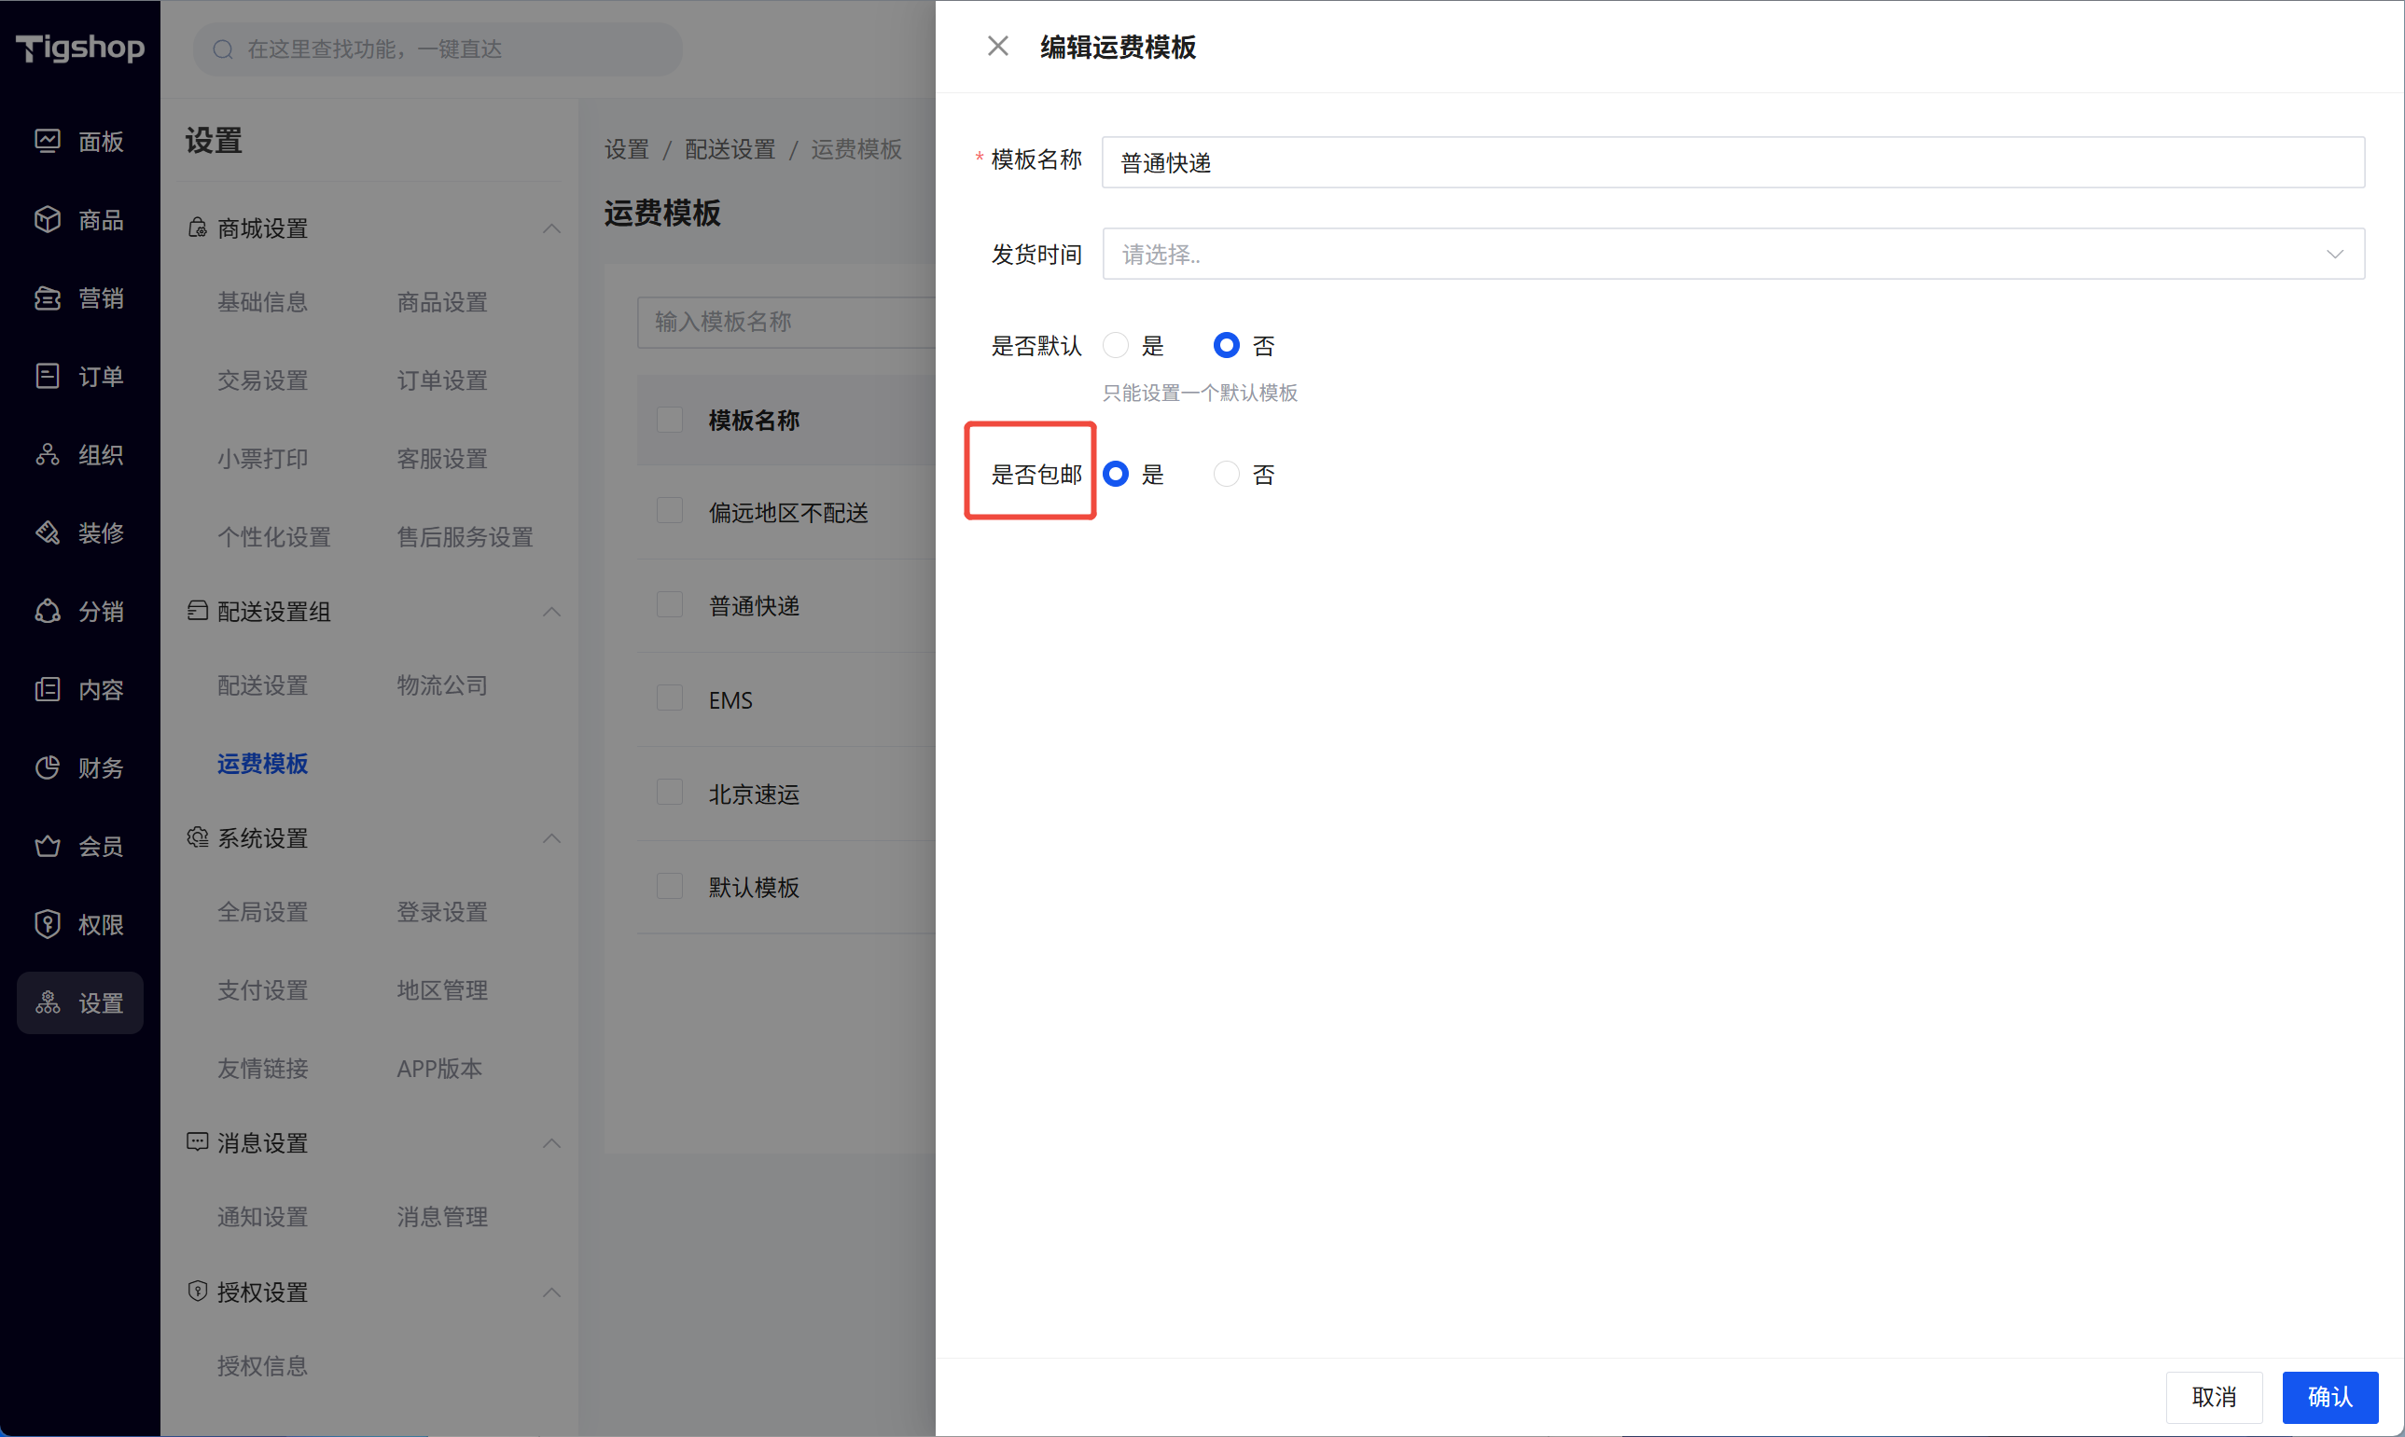
Task: Check the 偏远地区不配送 row checkbox
Action: [669, 511]
